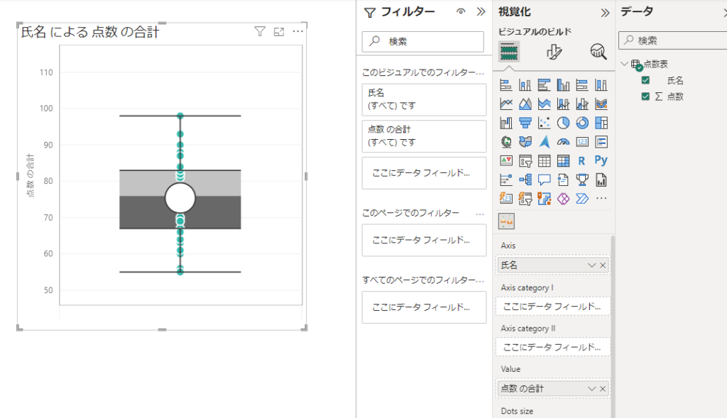The width and height of the screenshot is (727, 418).
Task: Select the scatter chart visual icon
Action: pos(545,123)
